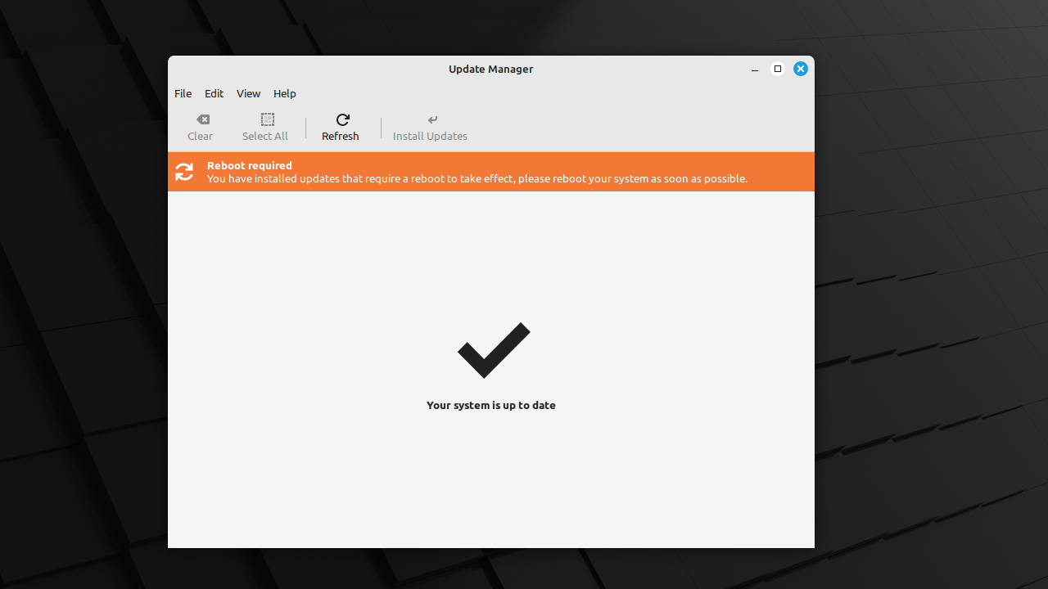Open the View menu
This screenshot has height=589, width=1048.
tap(248, 93)
